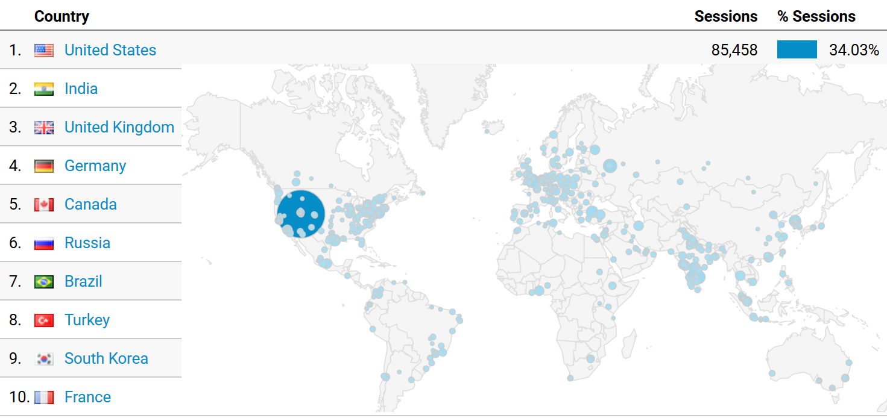Image resolution: width=887 pixels, height=418 pixels.
Task: Click the blue percent sessions bar
Action: click(797, 49)
